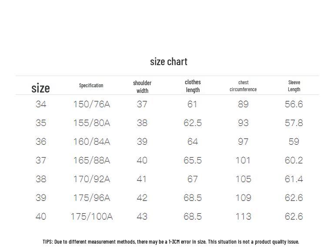Select the clothes length value 62.5
335x251 pixels.
click(192, 123)
